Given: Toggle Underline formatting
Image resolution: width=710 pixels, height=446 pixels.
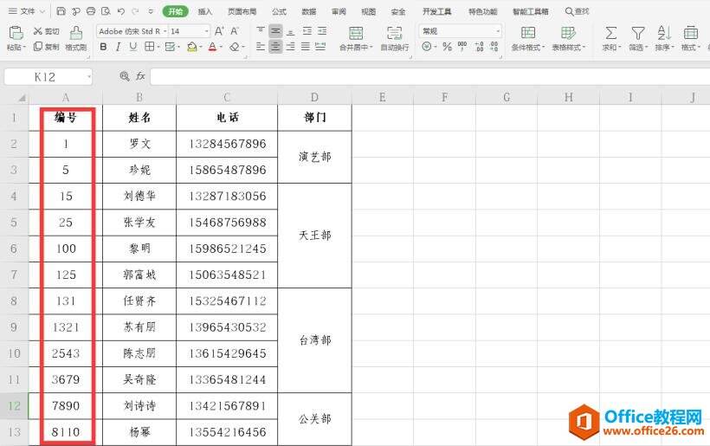Looking at the screenshot, I should [x=133, y=47].
